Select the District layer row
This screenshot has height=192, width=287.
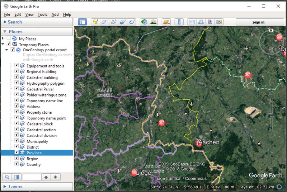pyautogui.click(x=33, y=147)
